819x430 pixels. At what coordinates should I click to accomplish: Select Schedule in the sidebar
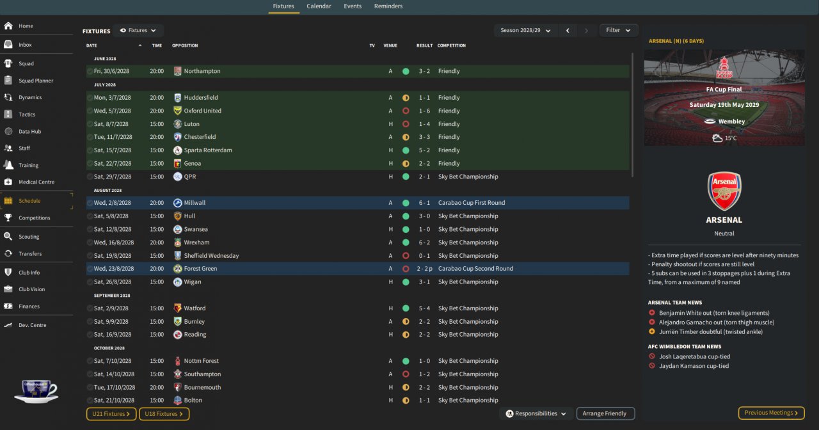click(36, 201)
